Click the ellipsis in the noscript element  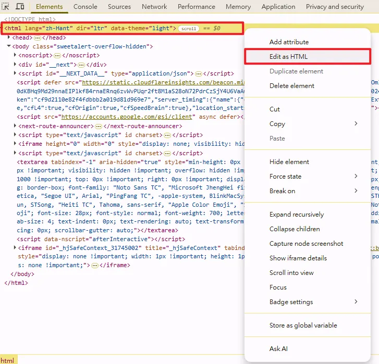click(x=57, y=55)
